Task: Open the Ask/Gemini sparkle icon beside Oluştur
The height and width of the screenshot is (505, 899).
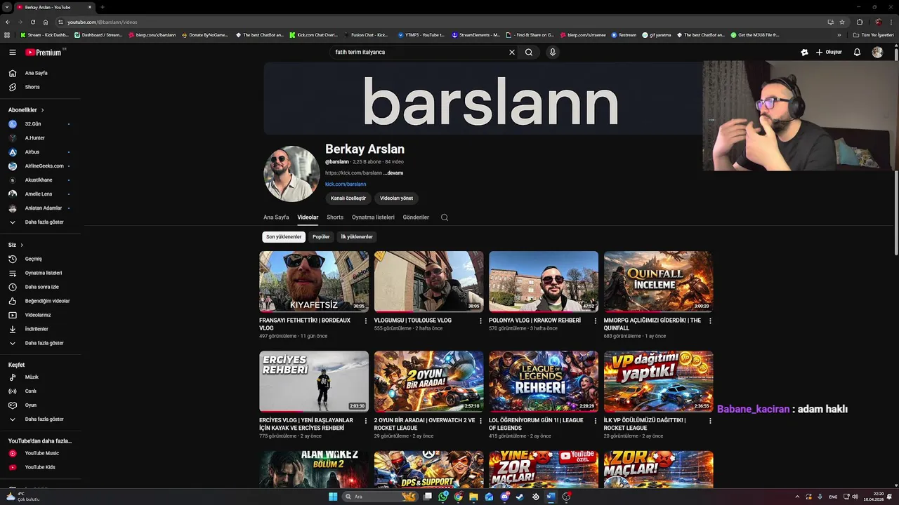Action: tap(804, 52)
